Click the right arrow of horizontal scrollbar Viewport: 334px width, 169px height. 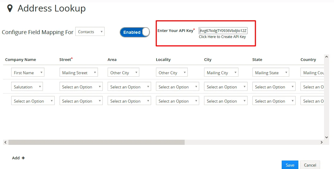(322, 142)
